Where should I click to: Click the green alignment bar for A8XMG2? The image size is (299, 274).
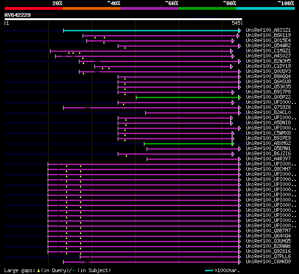point(188,144)
